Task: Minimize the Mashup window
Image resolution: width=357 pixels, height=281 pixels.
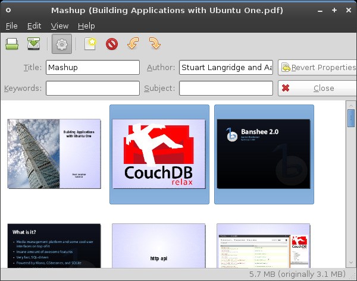Action: tap(320, 11)
